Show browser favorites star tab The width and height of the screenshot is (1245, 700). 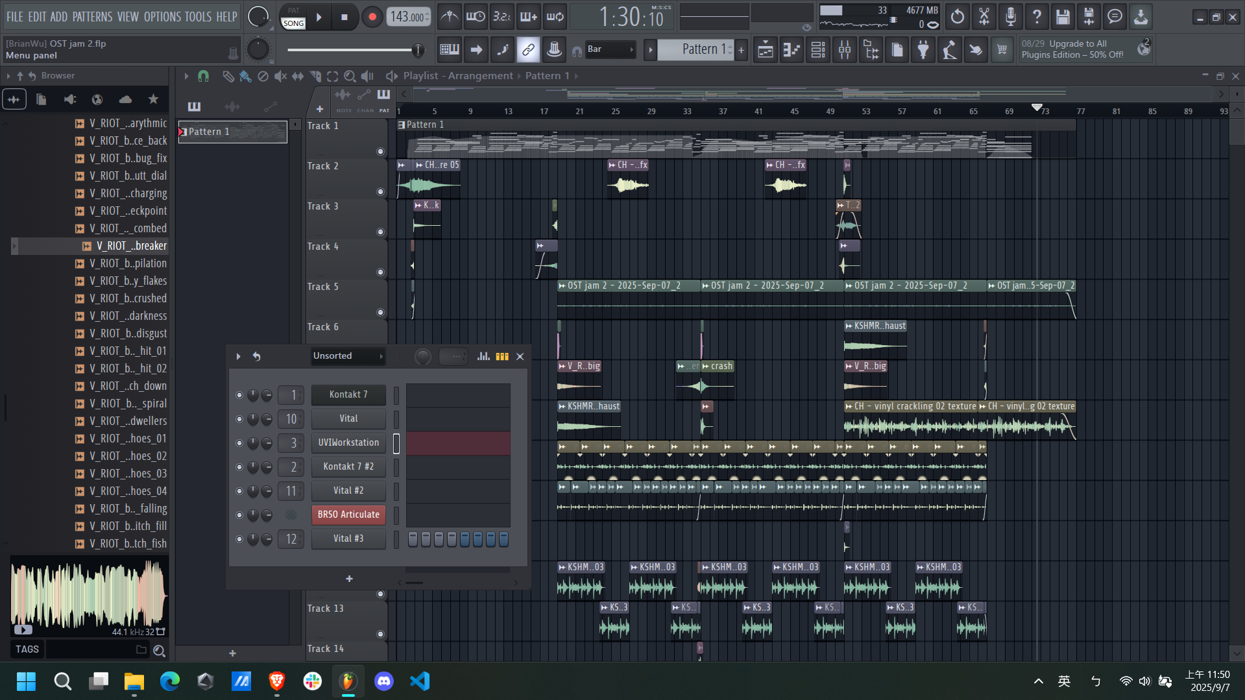click(153, 99)
